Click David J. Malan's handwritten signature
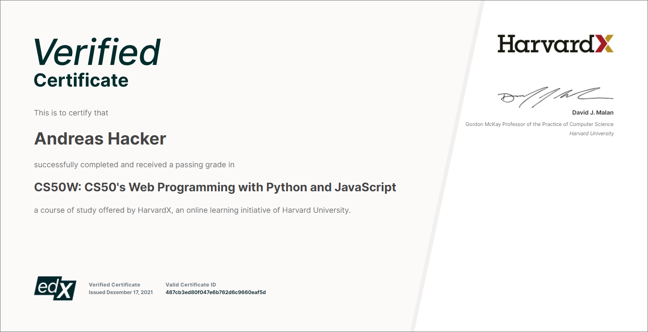The width and height of the screenshot is (648, 332). point(556,97)
